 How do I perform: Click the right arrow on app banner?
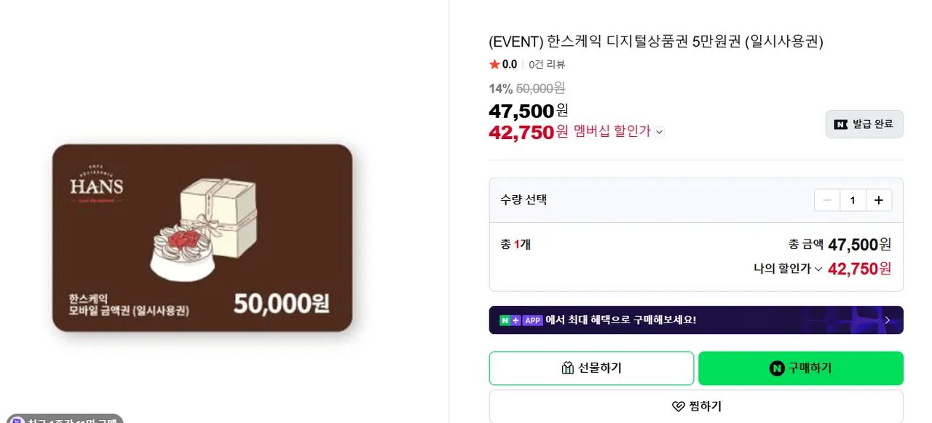887,320
